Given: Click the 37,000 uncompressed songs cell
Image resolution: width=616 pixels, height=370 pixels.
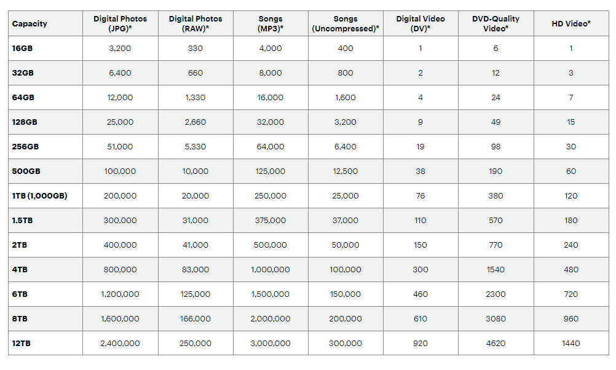Looking at the screenshot, I should (x=346, y=221).
